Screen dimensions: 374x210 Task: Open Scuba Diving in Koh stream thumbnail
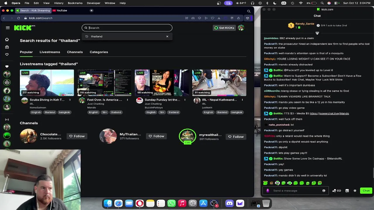47,83
